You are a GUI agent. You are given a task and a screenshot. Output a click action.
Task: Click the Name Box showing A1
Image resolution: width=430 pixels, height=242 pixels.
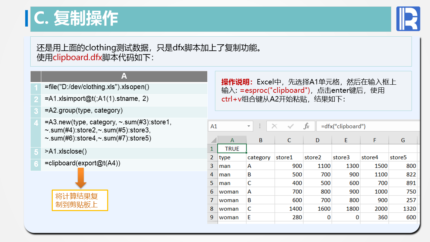click(227, 126)
